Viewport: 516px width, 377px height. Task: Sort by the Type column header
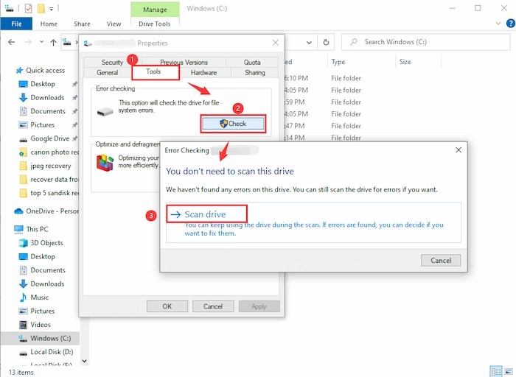point(338,62)
